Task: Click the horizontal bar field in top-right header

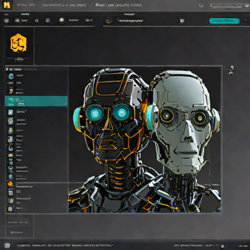Action: 226,5
